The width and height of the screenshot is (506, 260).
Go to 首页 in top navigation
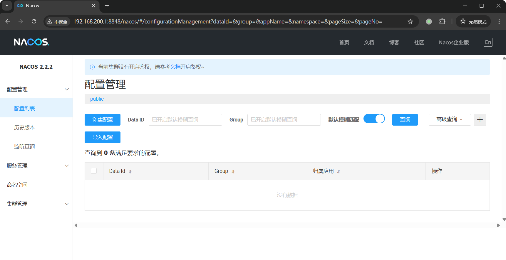point(344,43)
